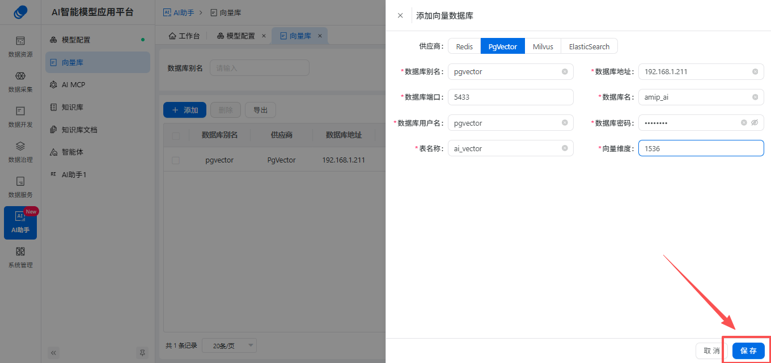This screenshot has height=363, width=771.
Task: Click the 192.168.1.211 table cell
Action: click(344, 160)
